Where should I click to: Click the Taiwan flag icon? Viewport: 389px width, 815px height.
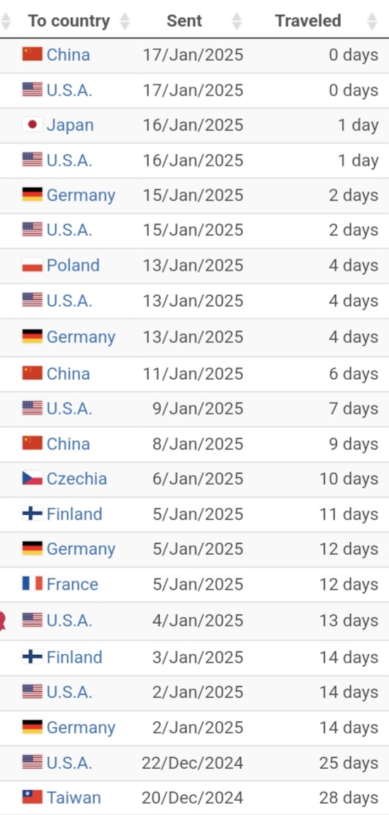32,797
